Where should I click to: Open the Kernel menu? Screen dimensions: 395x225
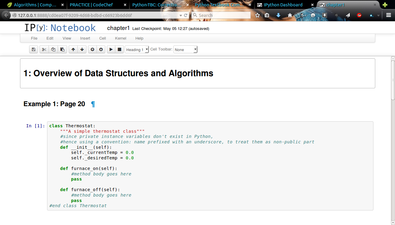point(121,38)
